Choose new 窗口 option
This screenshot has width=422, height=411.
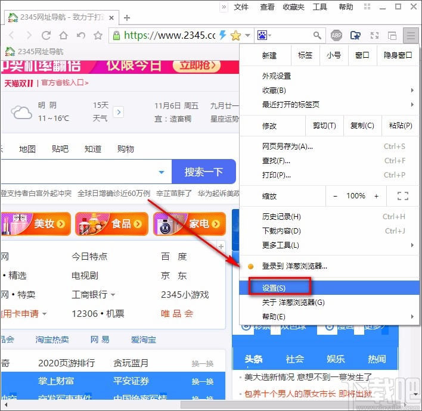pyautogui.click(x=362, y=55)
